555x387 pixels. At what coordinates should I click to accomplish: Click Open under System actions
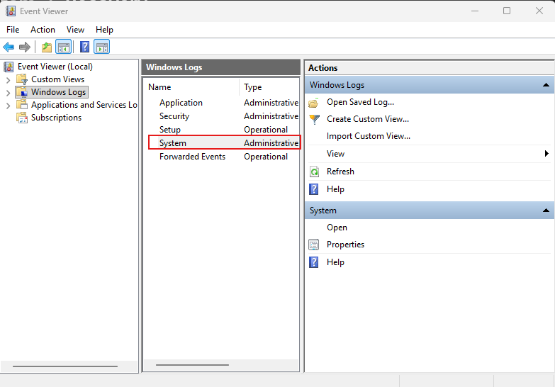click(337, 228)
